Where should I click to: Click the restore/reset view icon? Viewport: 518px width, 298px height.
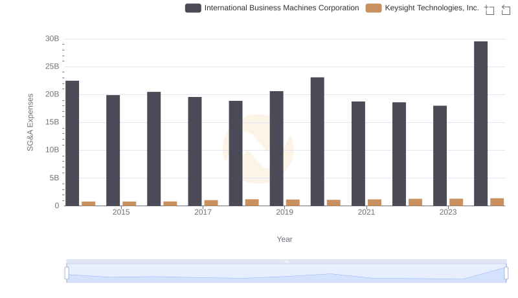click(506, 10)
